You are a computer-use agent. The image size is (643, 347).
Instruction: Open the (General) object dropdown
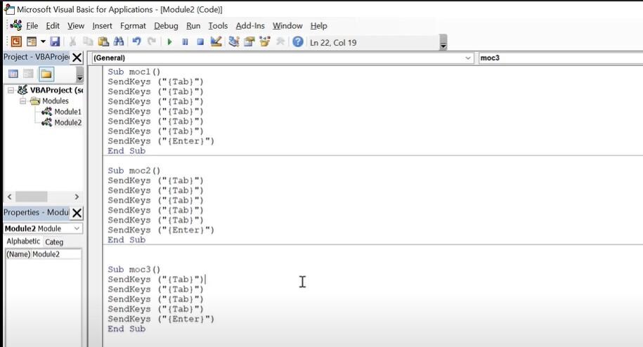[x=283, y=58]
